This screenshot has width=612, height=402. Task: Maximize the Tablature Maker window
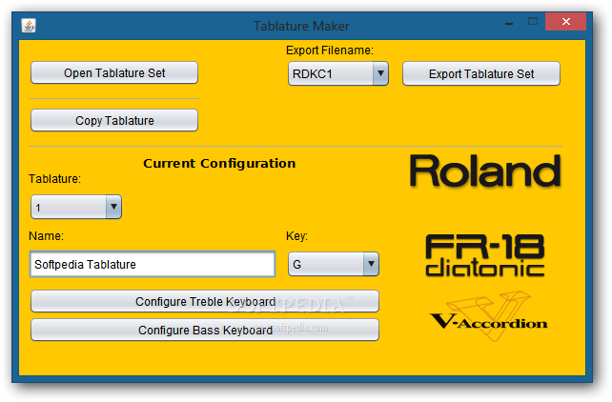[532, 22]
